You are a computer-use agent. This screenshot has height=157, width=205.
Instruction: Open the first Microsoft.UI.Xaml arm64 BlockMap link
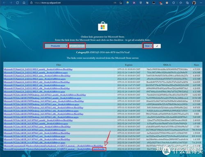pyautogui.click(x=38, y=69)
